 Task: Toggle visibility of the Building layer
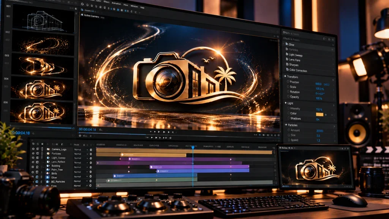click(x=33, y=167)
